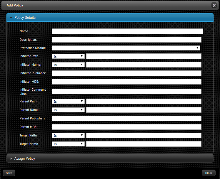Click the Initiator Path value field
This screenshot has height=179, width=220.
coord(144,56)
